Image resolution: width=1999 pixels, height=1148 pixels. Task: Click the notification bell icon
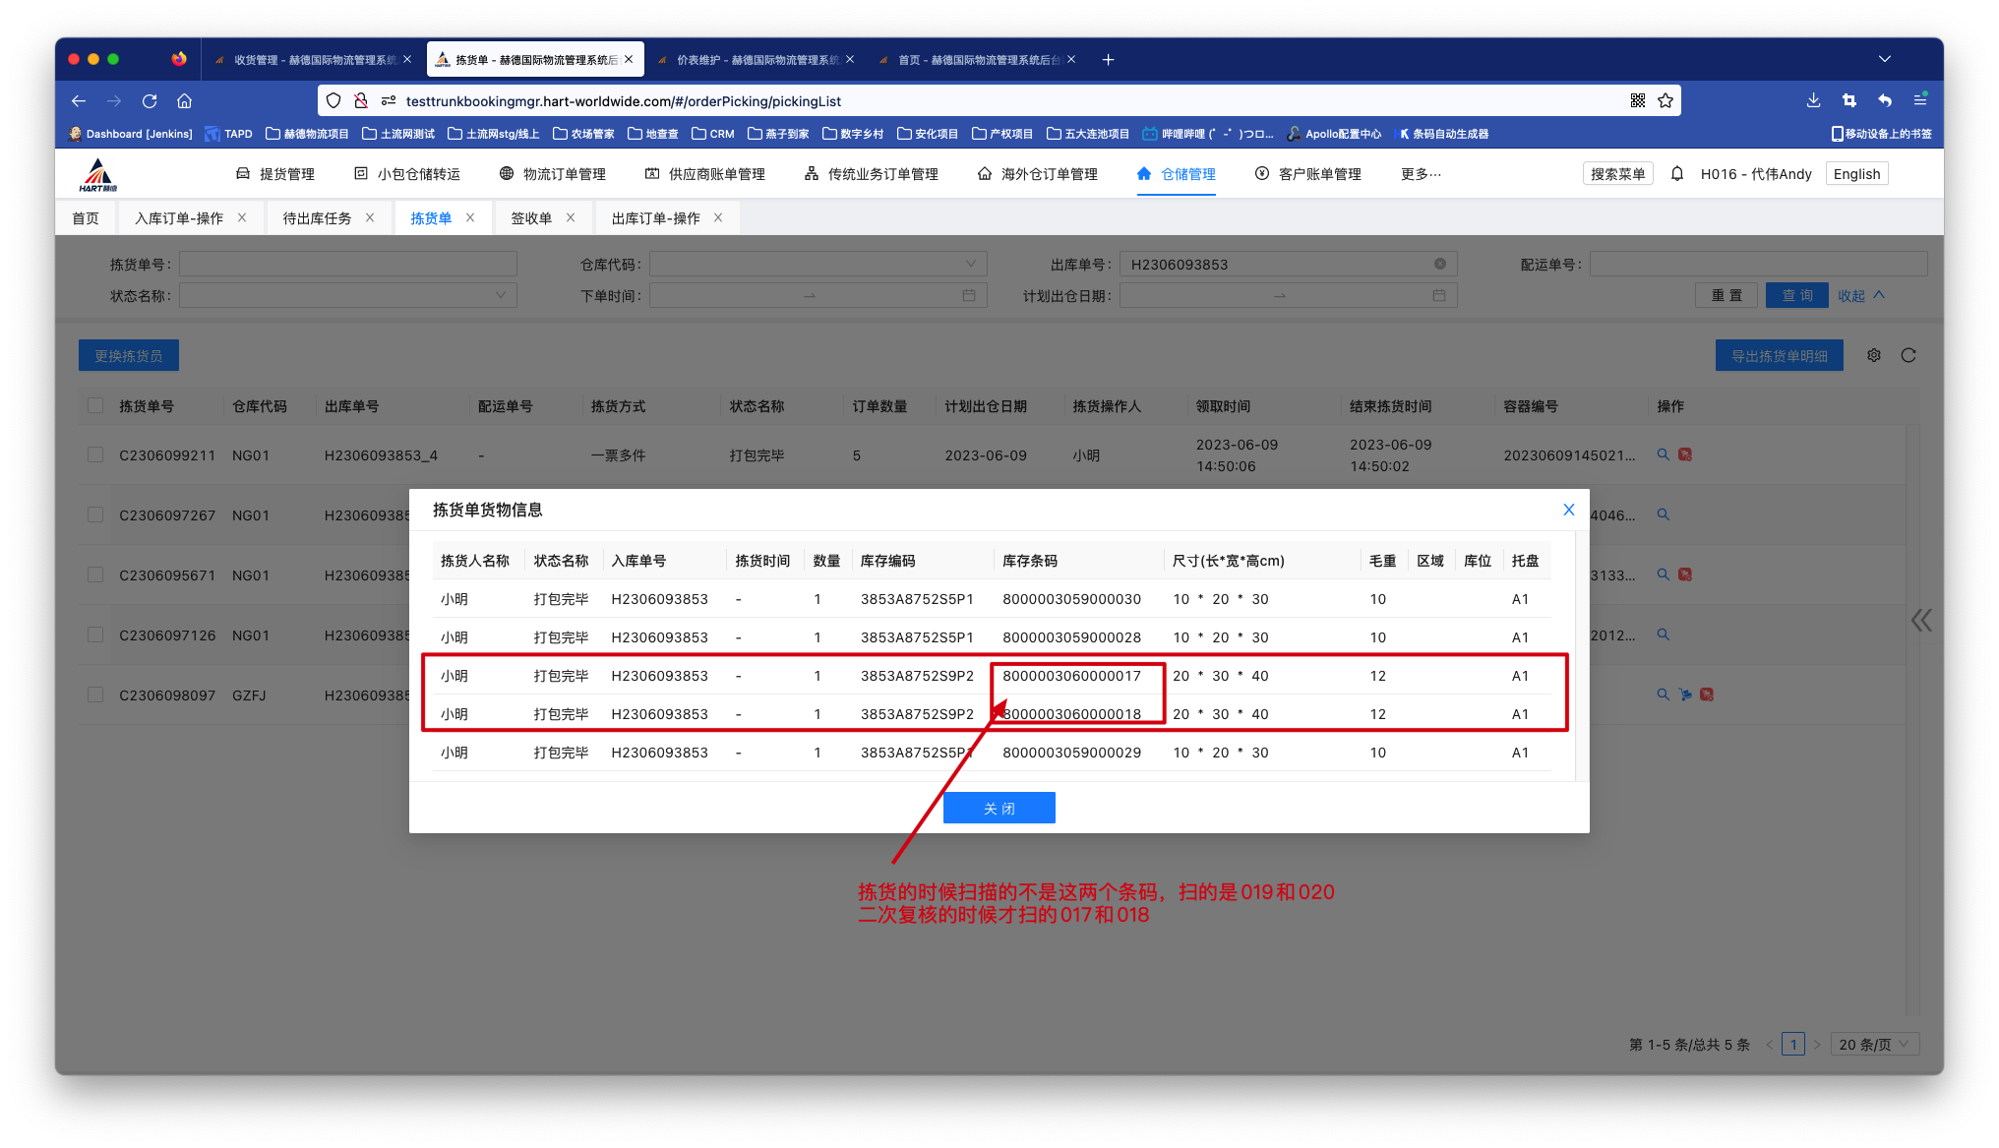click(1677, 174)
